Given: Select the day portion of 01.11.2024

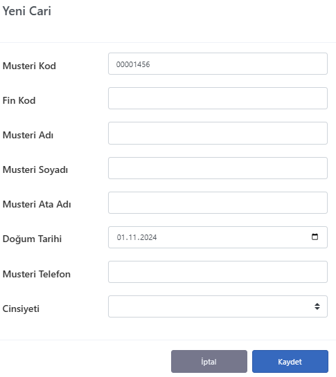Looking at the screenshot, I should click(x=121, y=237).
